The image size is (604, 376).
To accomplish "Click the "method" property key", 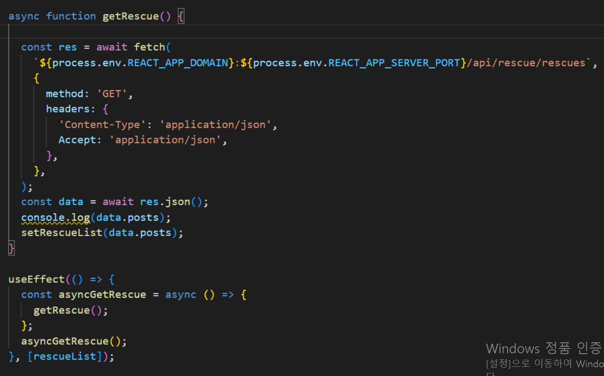I will 65,94.
